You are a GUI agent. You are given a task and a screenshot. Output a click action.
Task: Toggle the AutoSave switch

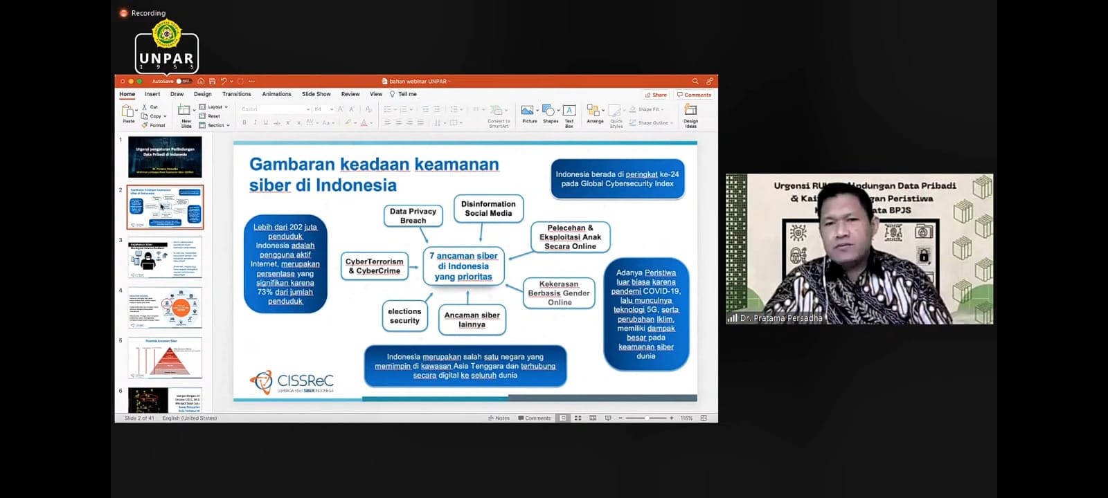tap(183, 82)
